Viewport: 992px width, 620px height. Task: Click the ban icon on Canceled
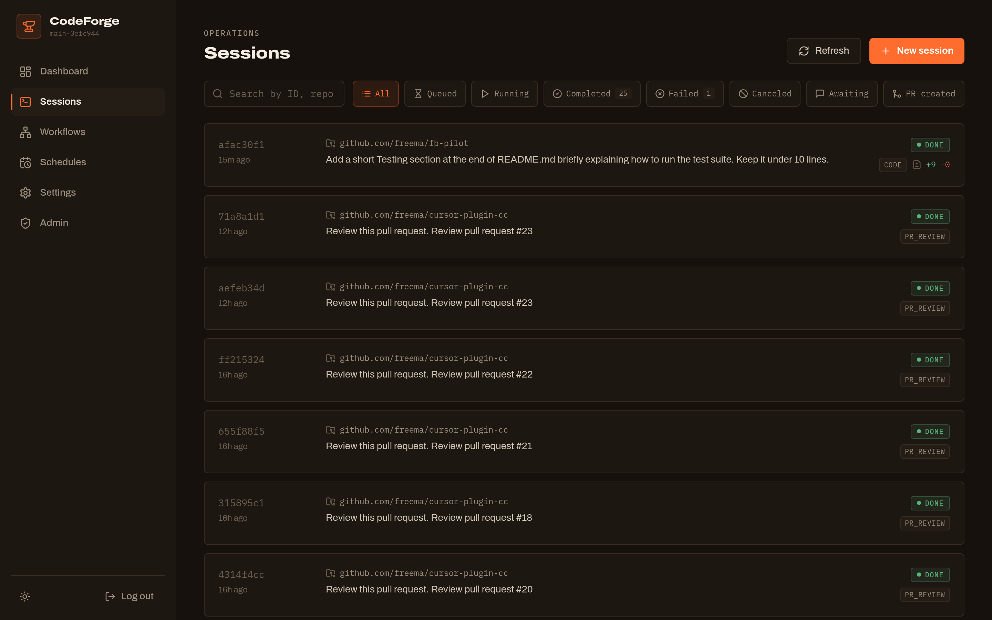coord(743,94)
